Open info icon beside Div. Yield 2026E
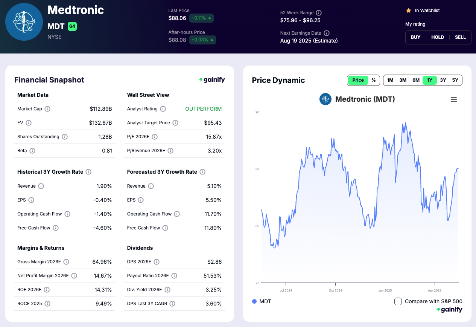 pos(167,290)
